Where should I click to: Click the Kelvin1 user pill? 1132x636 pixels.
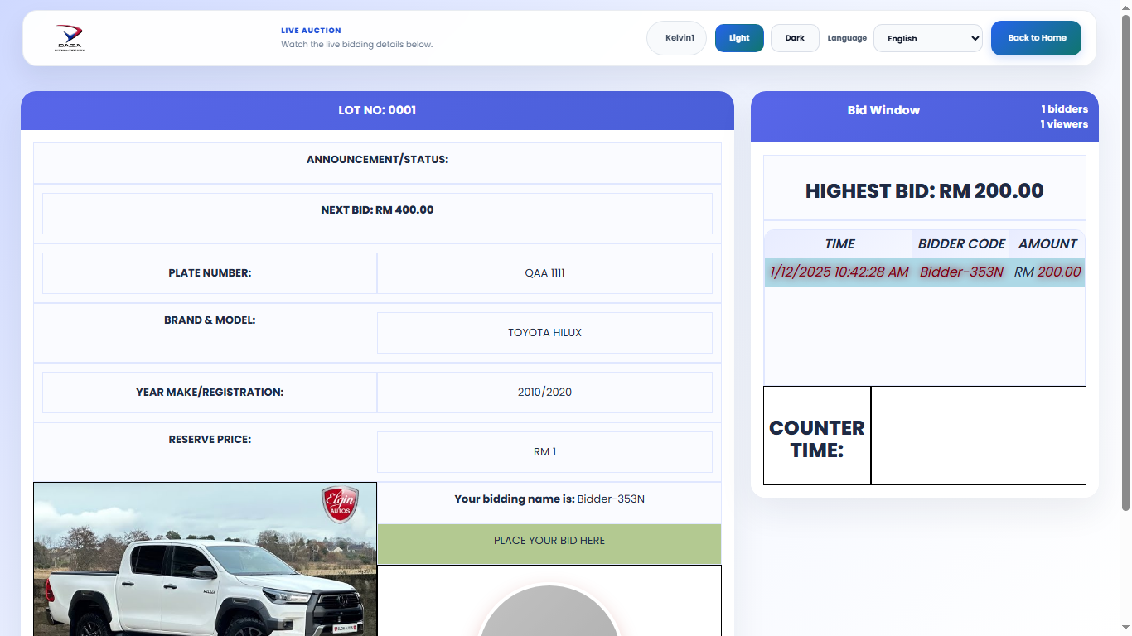[677, 38]
